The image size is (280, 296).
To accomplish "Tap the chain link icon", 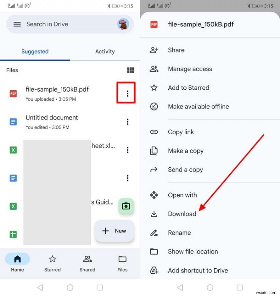I will [154, 132].
